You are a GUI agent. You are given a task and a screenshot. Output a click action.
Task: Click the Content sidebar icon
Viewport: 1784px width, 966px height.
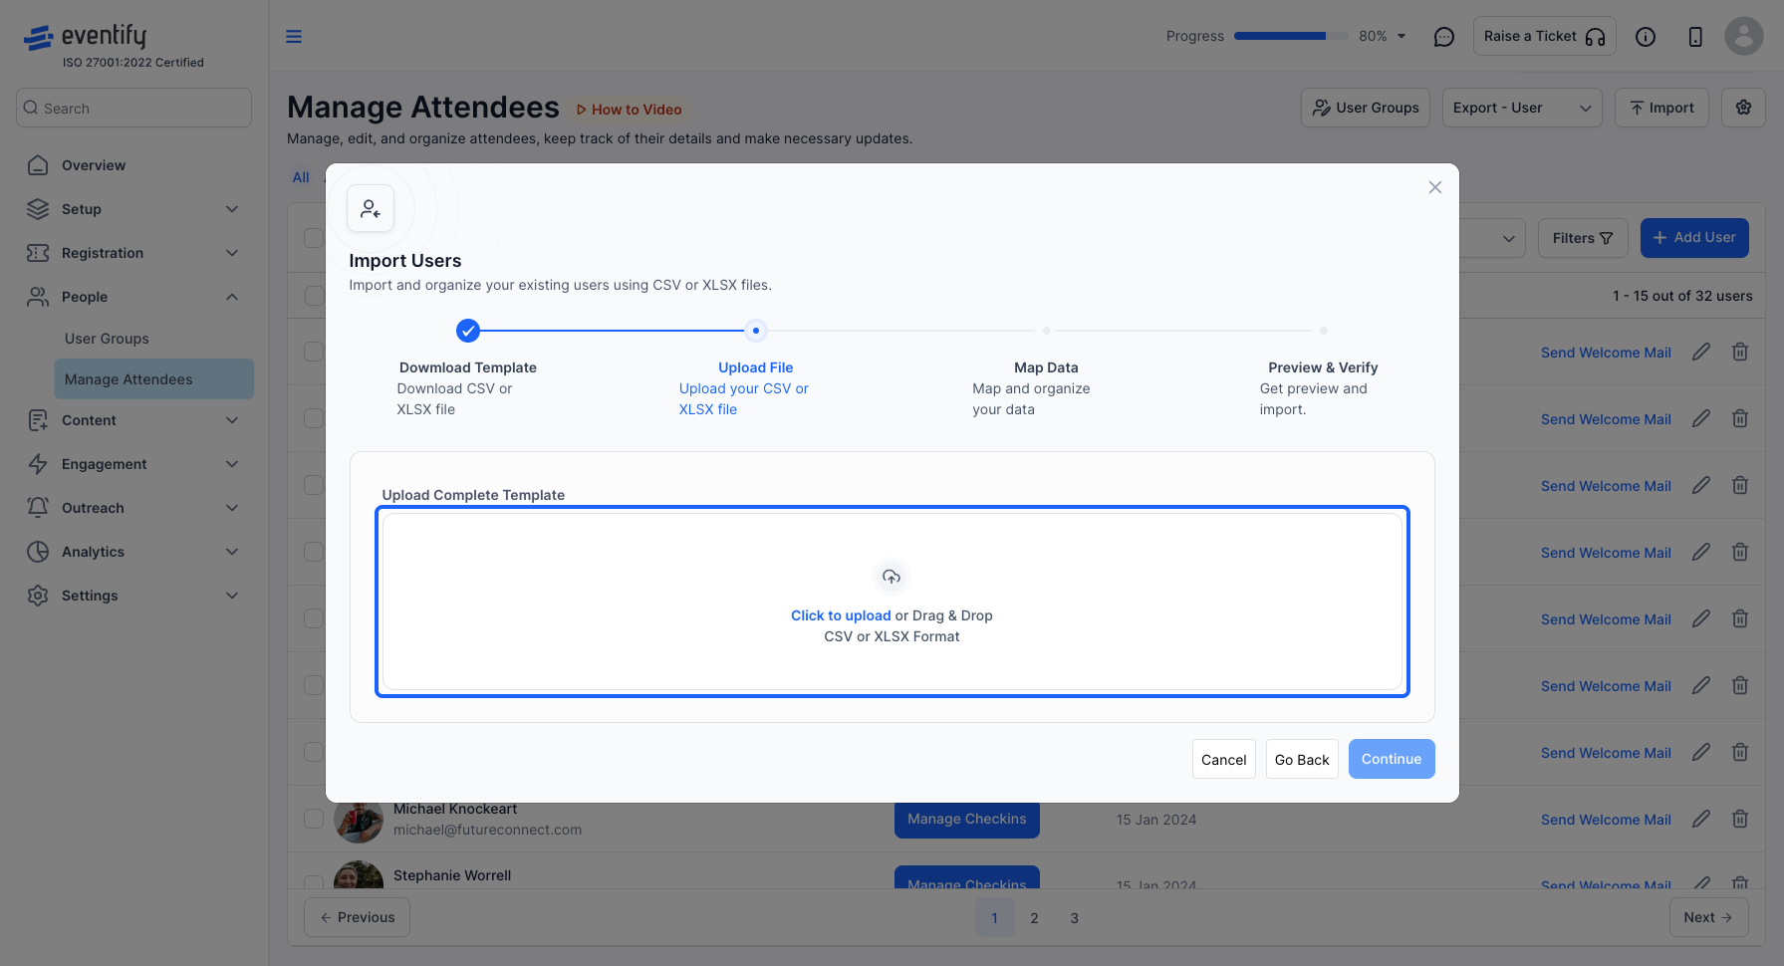point(38,420)
